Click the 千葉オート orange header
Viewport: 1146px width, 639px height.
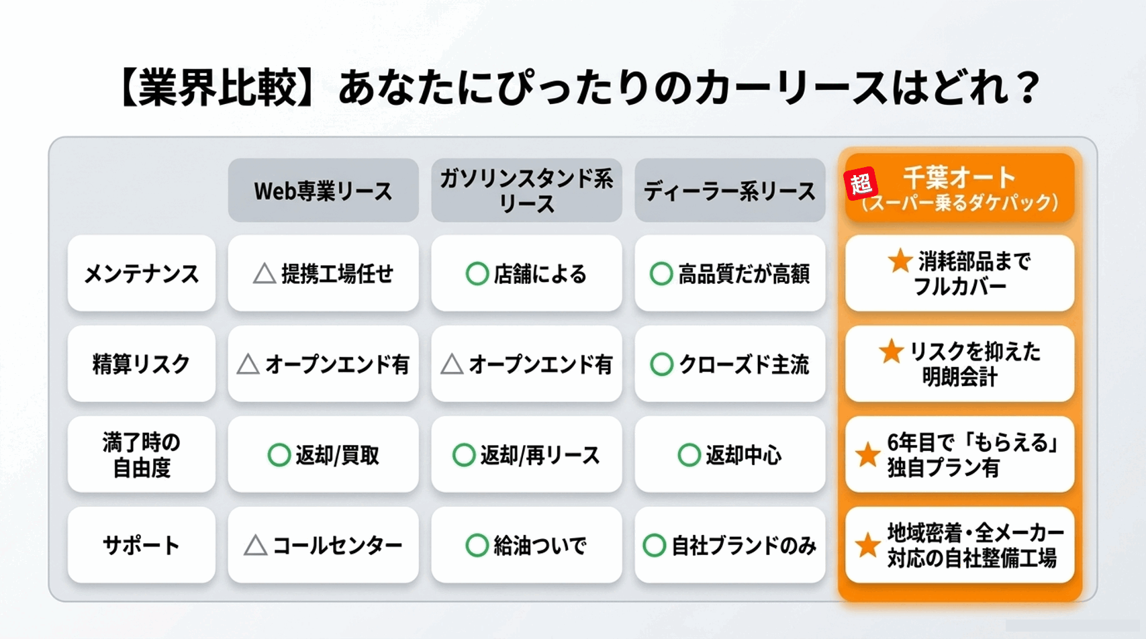(960, 188)
